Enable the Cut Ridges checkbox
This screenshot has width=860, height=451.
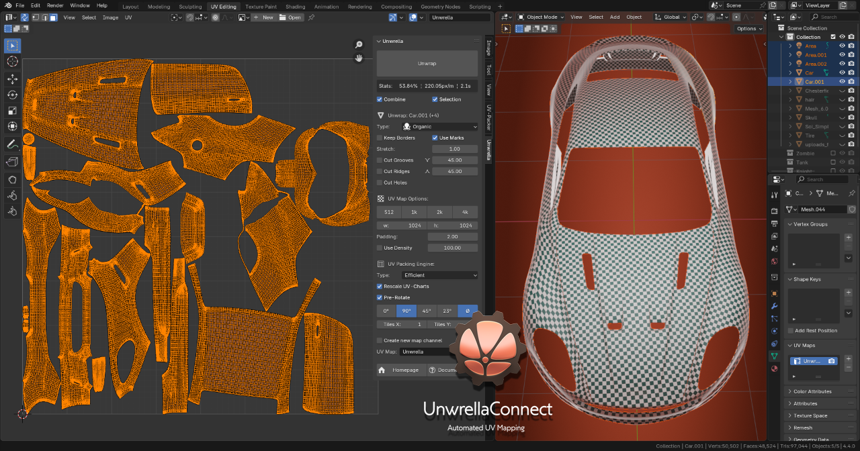click(380, 171)
